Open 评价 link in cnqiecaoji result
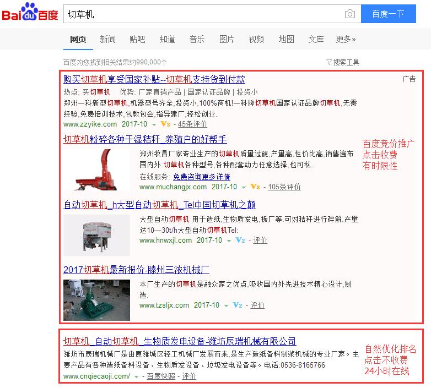 tap(189, 376)
